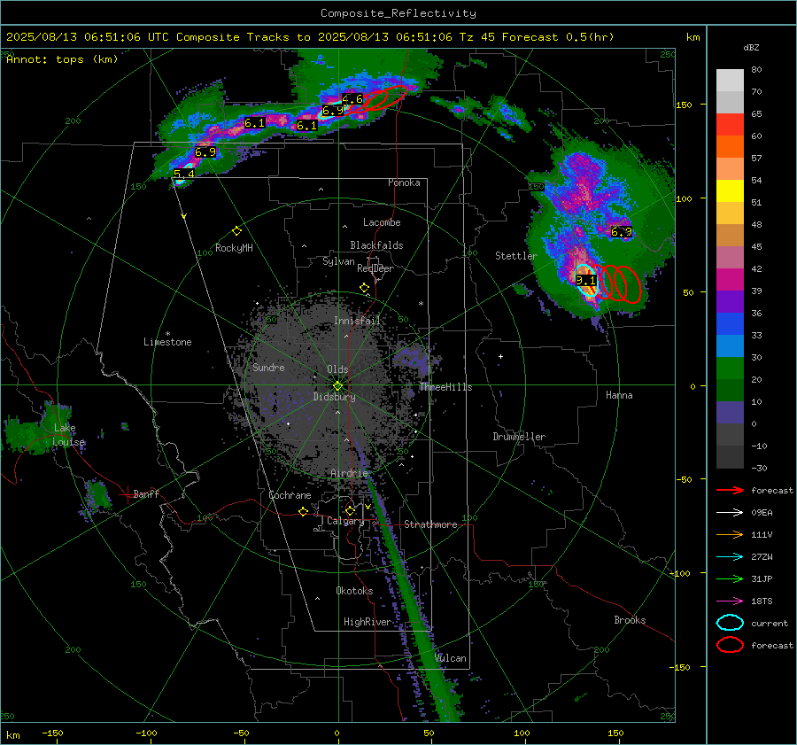The image size is (797, 745).
Task: Click the red 'forecast' ellipse legend icon
Action: [x=730, y=645]
